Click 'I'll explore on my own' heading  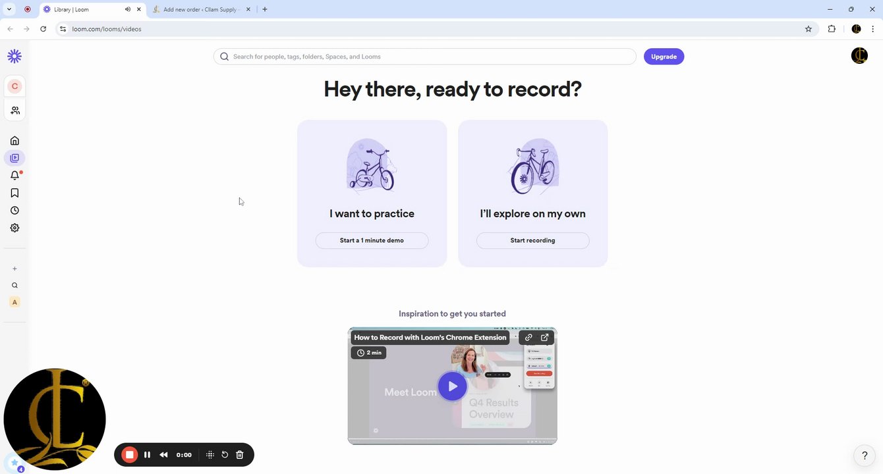click(532, 213)
